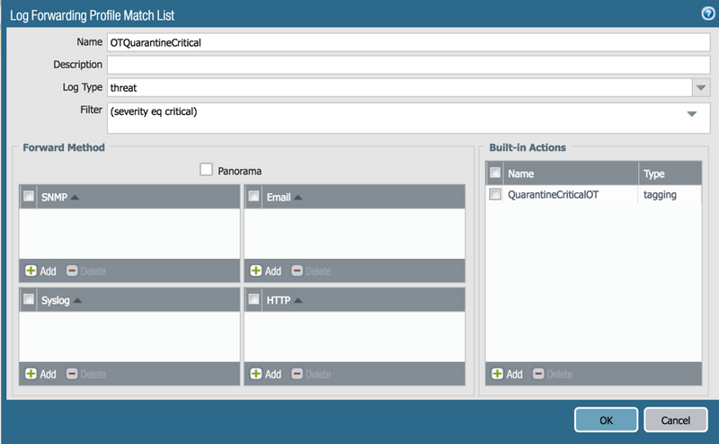719x444 pixels.
Task: Toggle the SNMP select-all checkbox
Action: [x=29, y=197]
